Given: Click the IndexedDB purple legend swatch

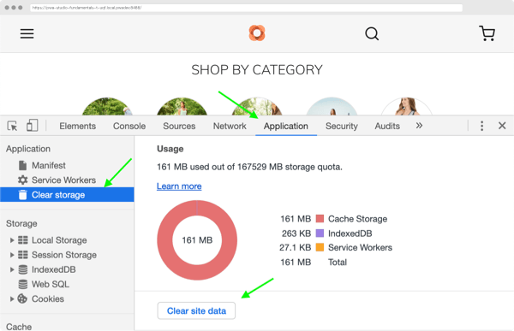Looking at the screenshot, I should (320, 233).
